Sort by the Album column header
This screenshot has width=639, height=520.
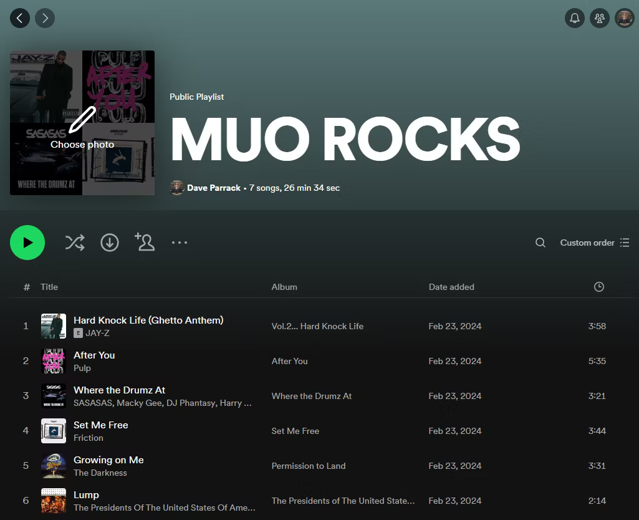(284, 287)
